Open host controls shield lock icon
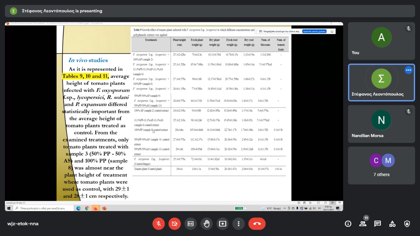Image resolution: width=420 pixels, height=236 pixels. [x=407, y=224]
